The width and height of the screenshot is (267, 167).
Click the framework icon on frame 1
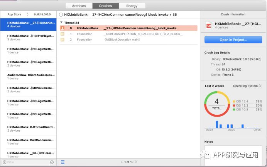point(63,34)
